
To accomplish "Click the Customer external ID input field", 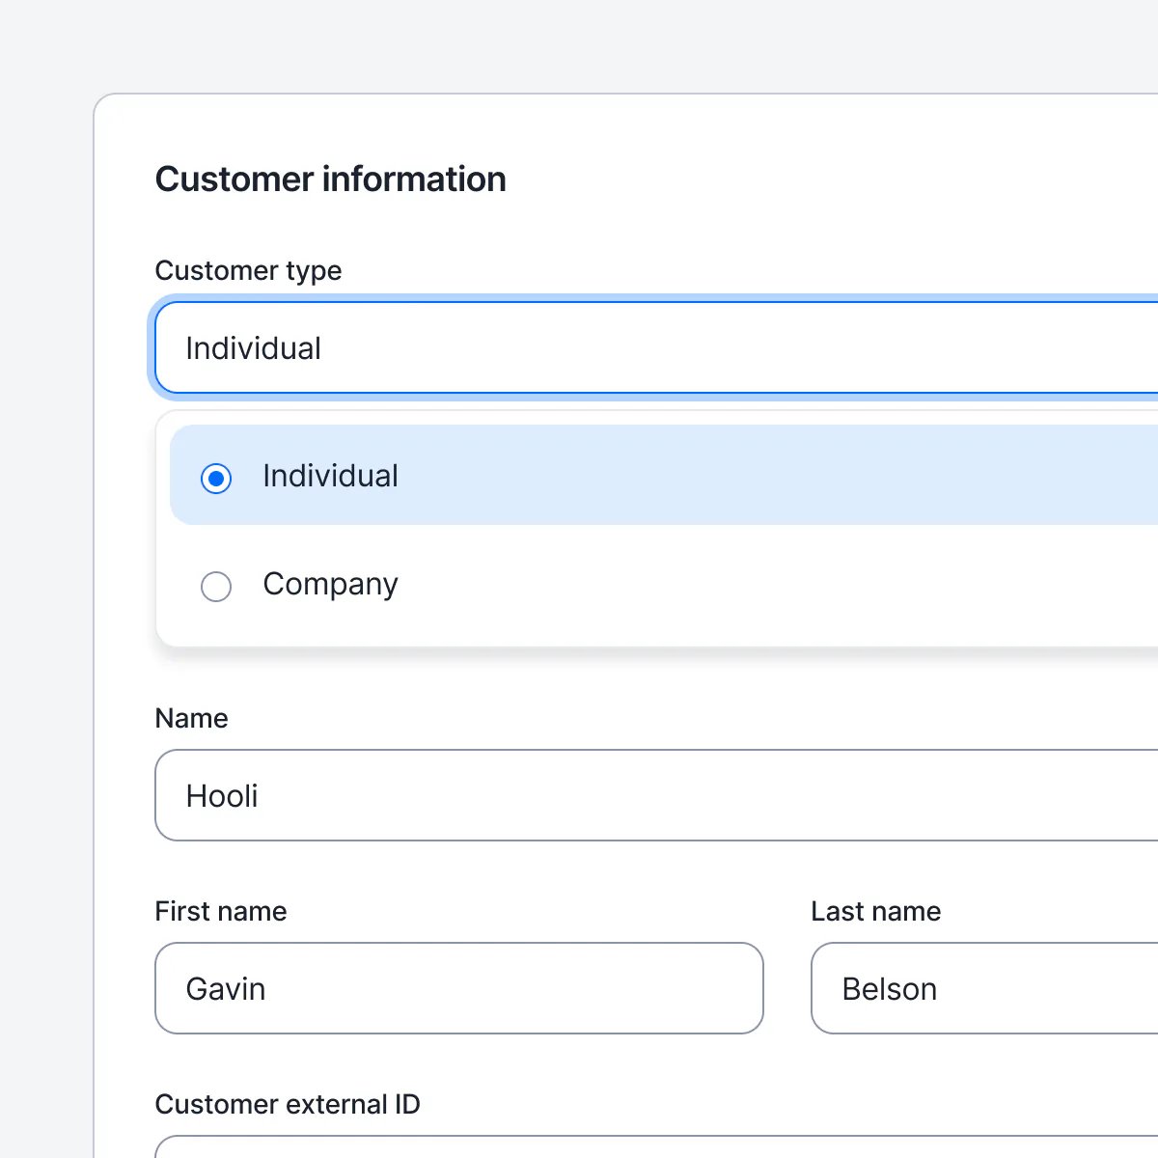I will coord(656,1147).
